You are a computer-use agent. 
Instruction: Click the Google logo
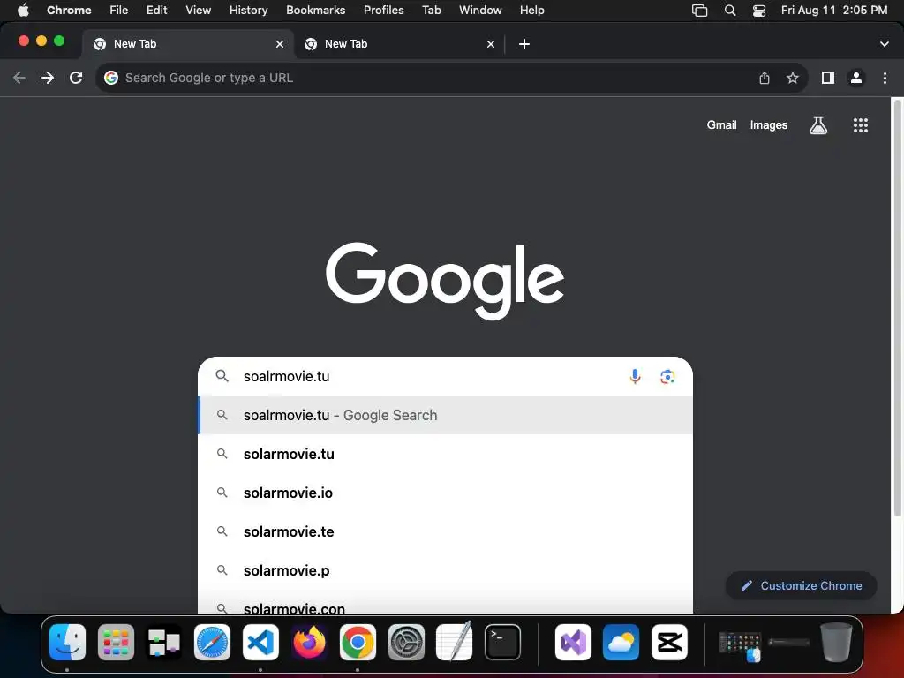445,280
